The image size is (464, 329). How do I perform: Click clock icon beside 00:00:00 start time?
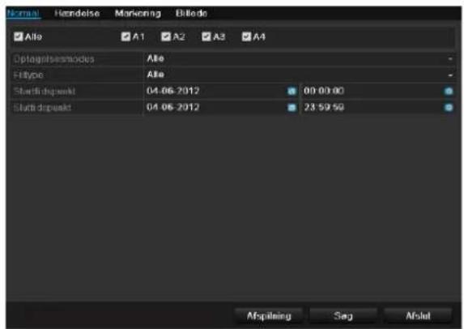click(449, 92)
